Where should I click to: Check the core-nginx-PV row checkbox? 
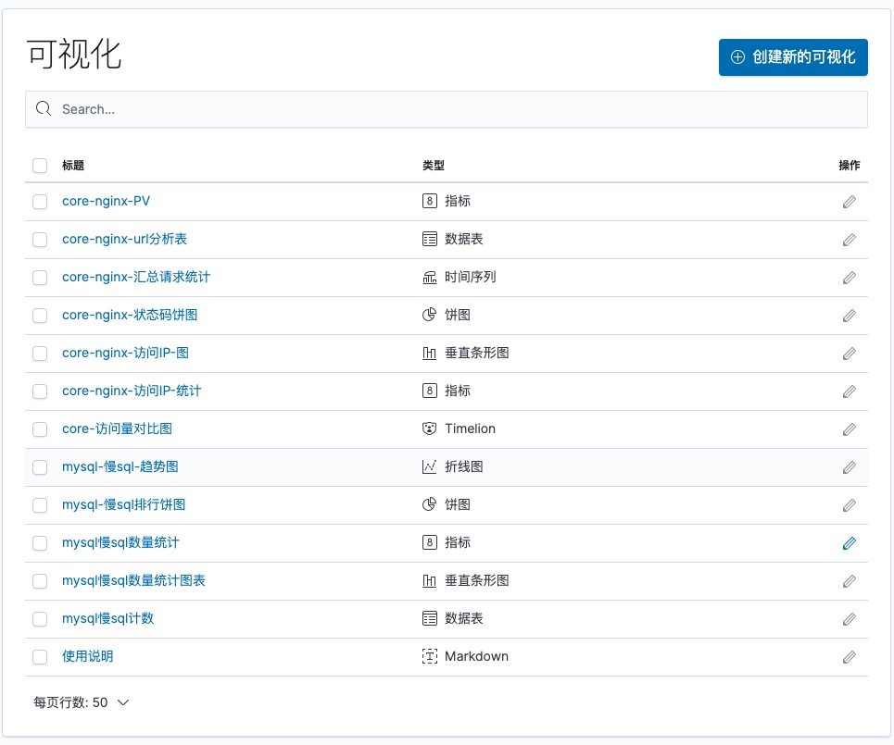40,202
